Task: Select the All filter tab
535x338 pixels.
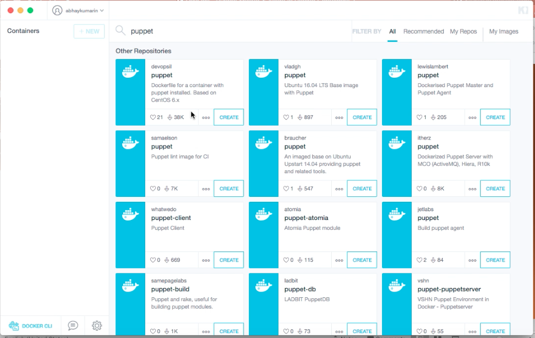Action: point(393,31)
